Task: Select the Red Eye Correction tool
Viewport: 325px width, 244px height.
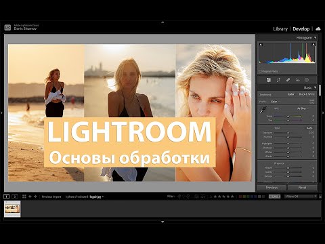Action: click(x=298, y=80)
